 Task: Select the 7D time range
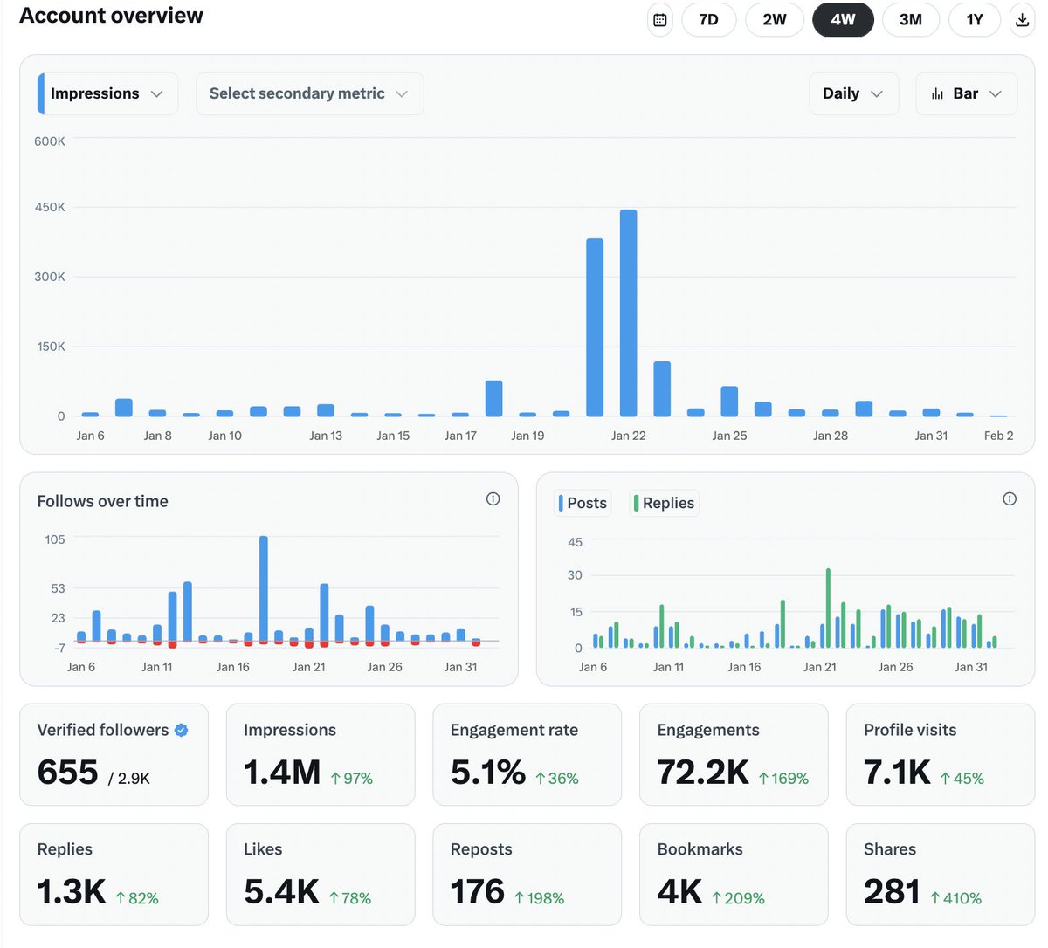[x=708, y=20]
